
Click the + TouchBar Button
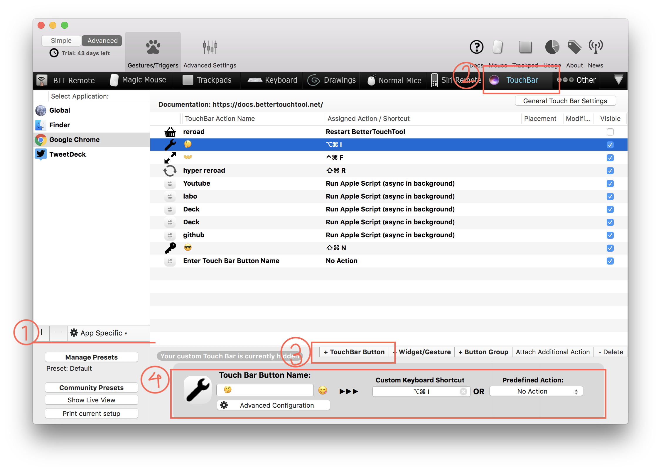click(x=354, y=352)
